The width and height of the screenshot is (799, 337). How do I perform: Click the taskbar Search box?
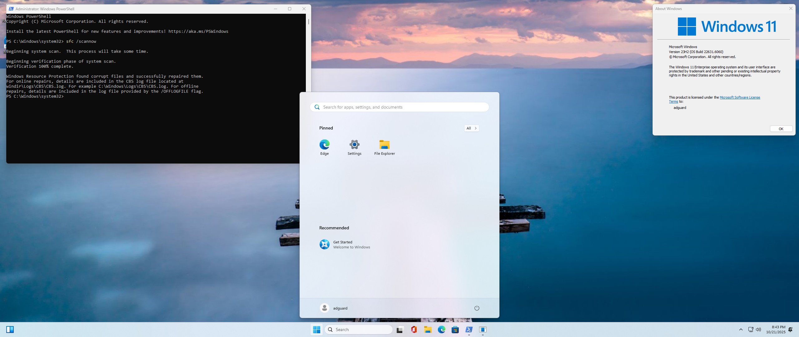tap(358, 330)
